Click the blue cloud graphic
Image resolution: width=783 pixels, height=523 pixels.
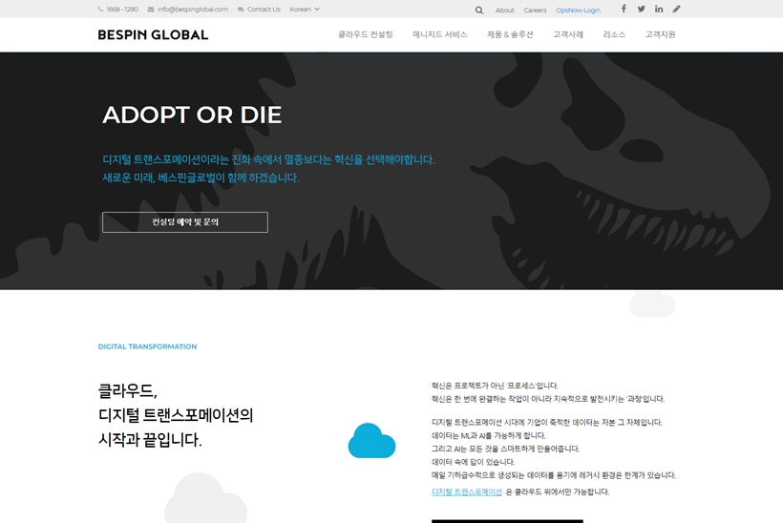click(371, 441)
